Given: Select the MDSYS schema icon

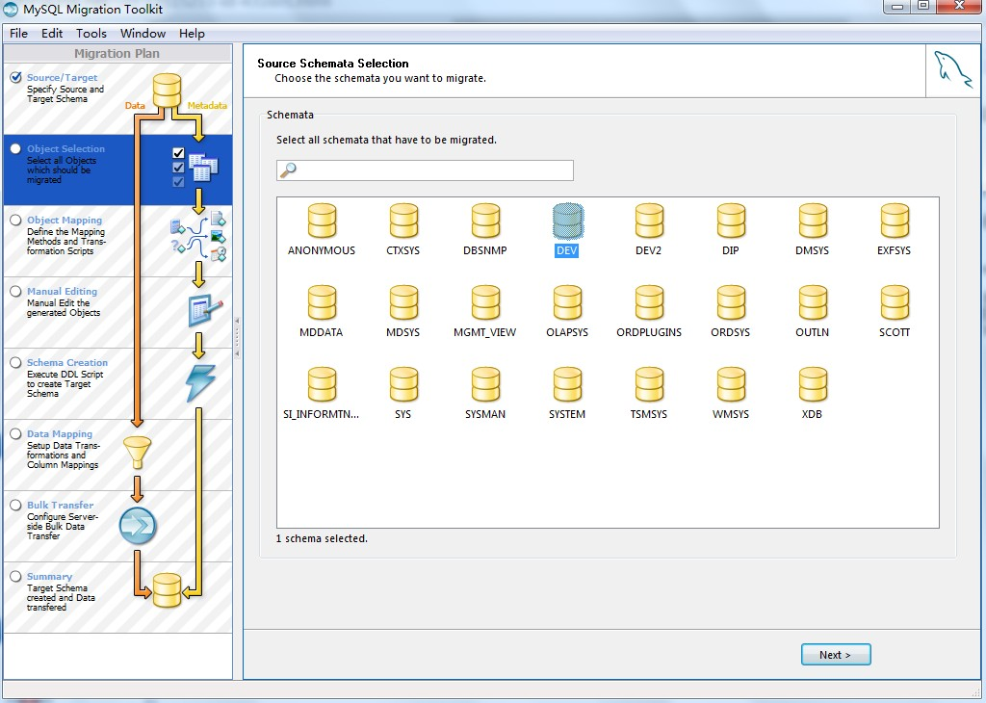Looking at the screenshot, I should 403,302.
